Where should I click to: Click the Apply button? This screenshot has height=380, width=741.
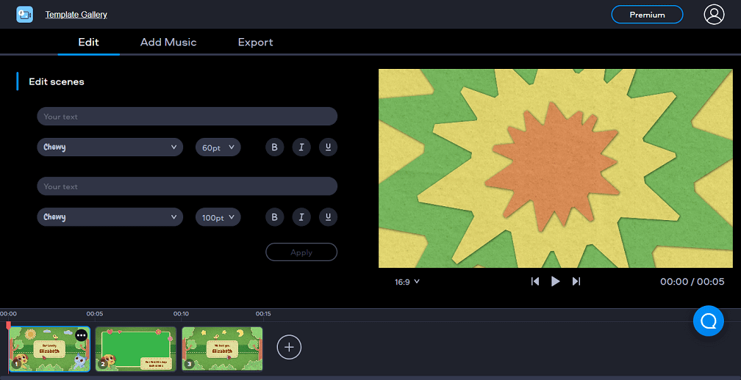coord(301,252)
